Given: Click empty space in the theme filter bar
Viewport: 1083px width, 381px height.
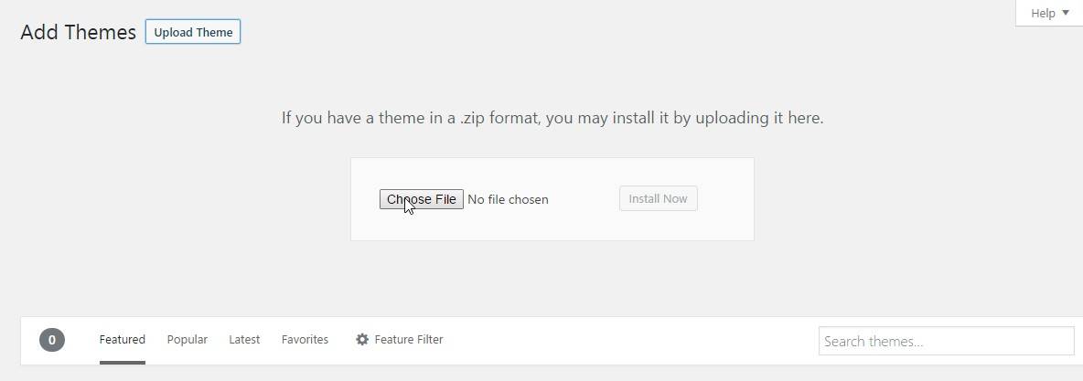Looking at the screenshot, I should (631, 341).
